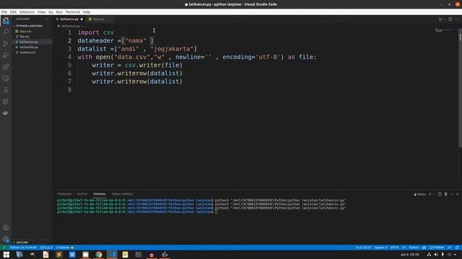This screenshot has width=462, height=259.
Task: Change language mode Python in status bar
Action: pos(414,247)
